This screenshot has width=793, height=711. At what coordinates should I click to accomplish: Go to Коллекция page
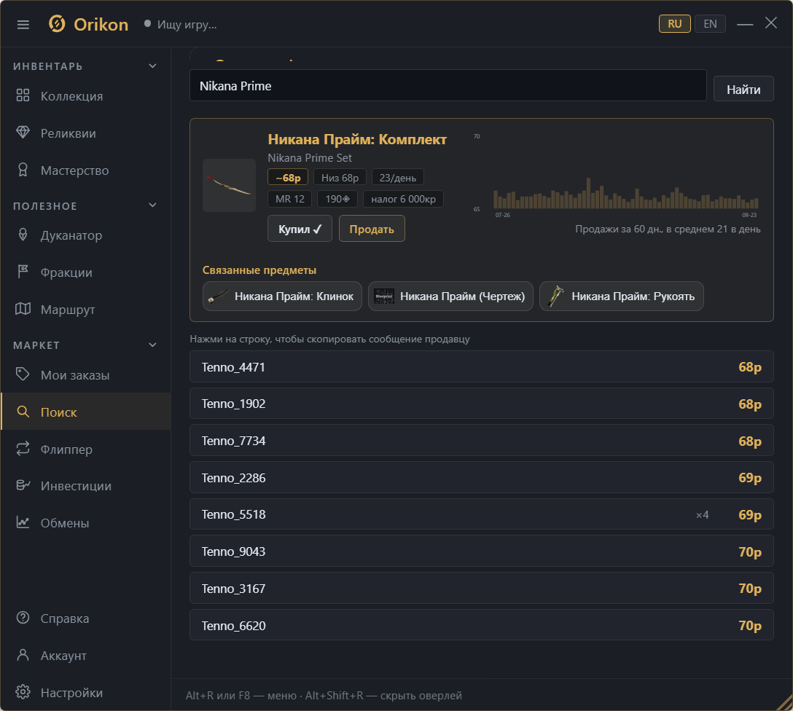pyautogui.click(x=86, y=96)
